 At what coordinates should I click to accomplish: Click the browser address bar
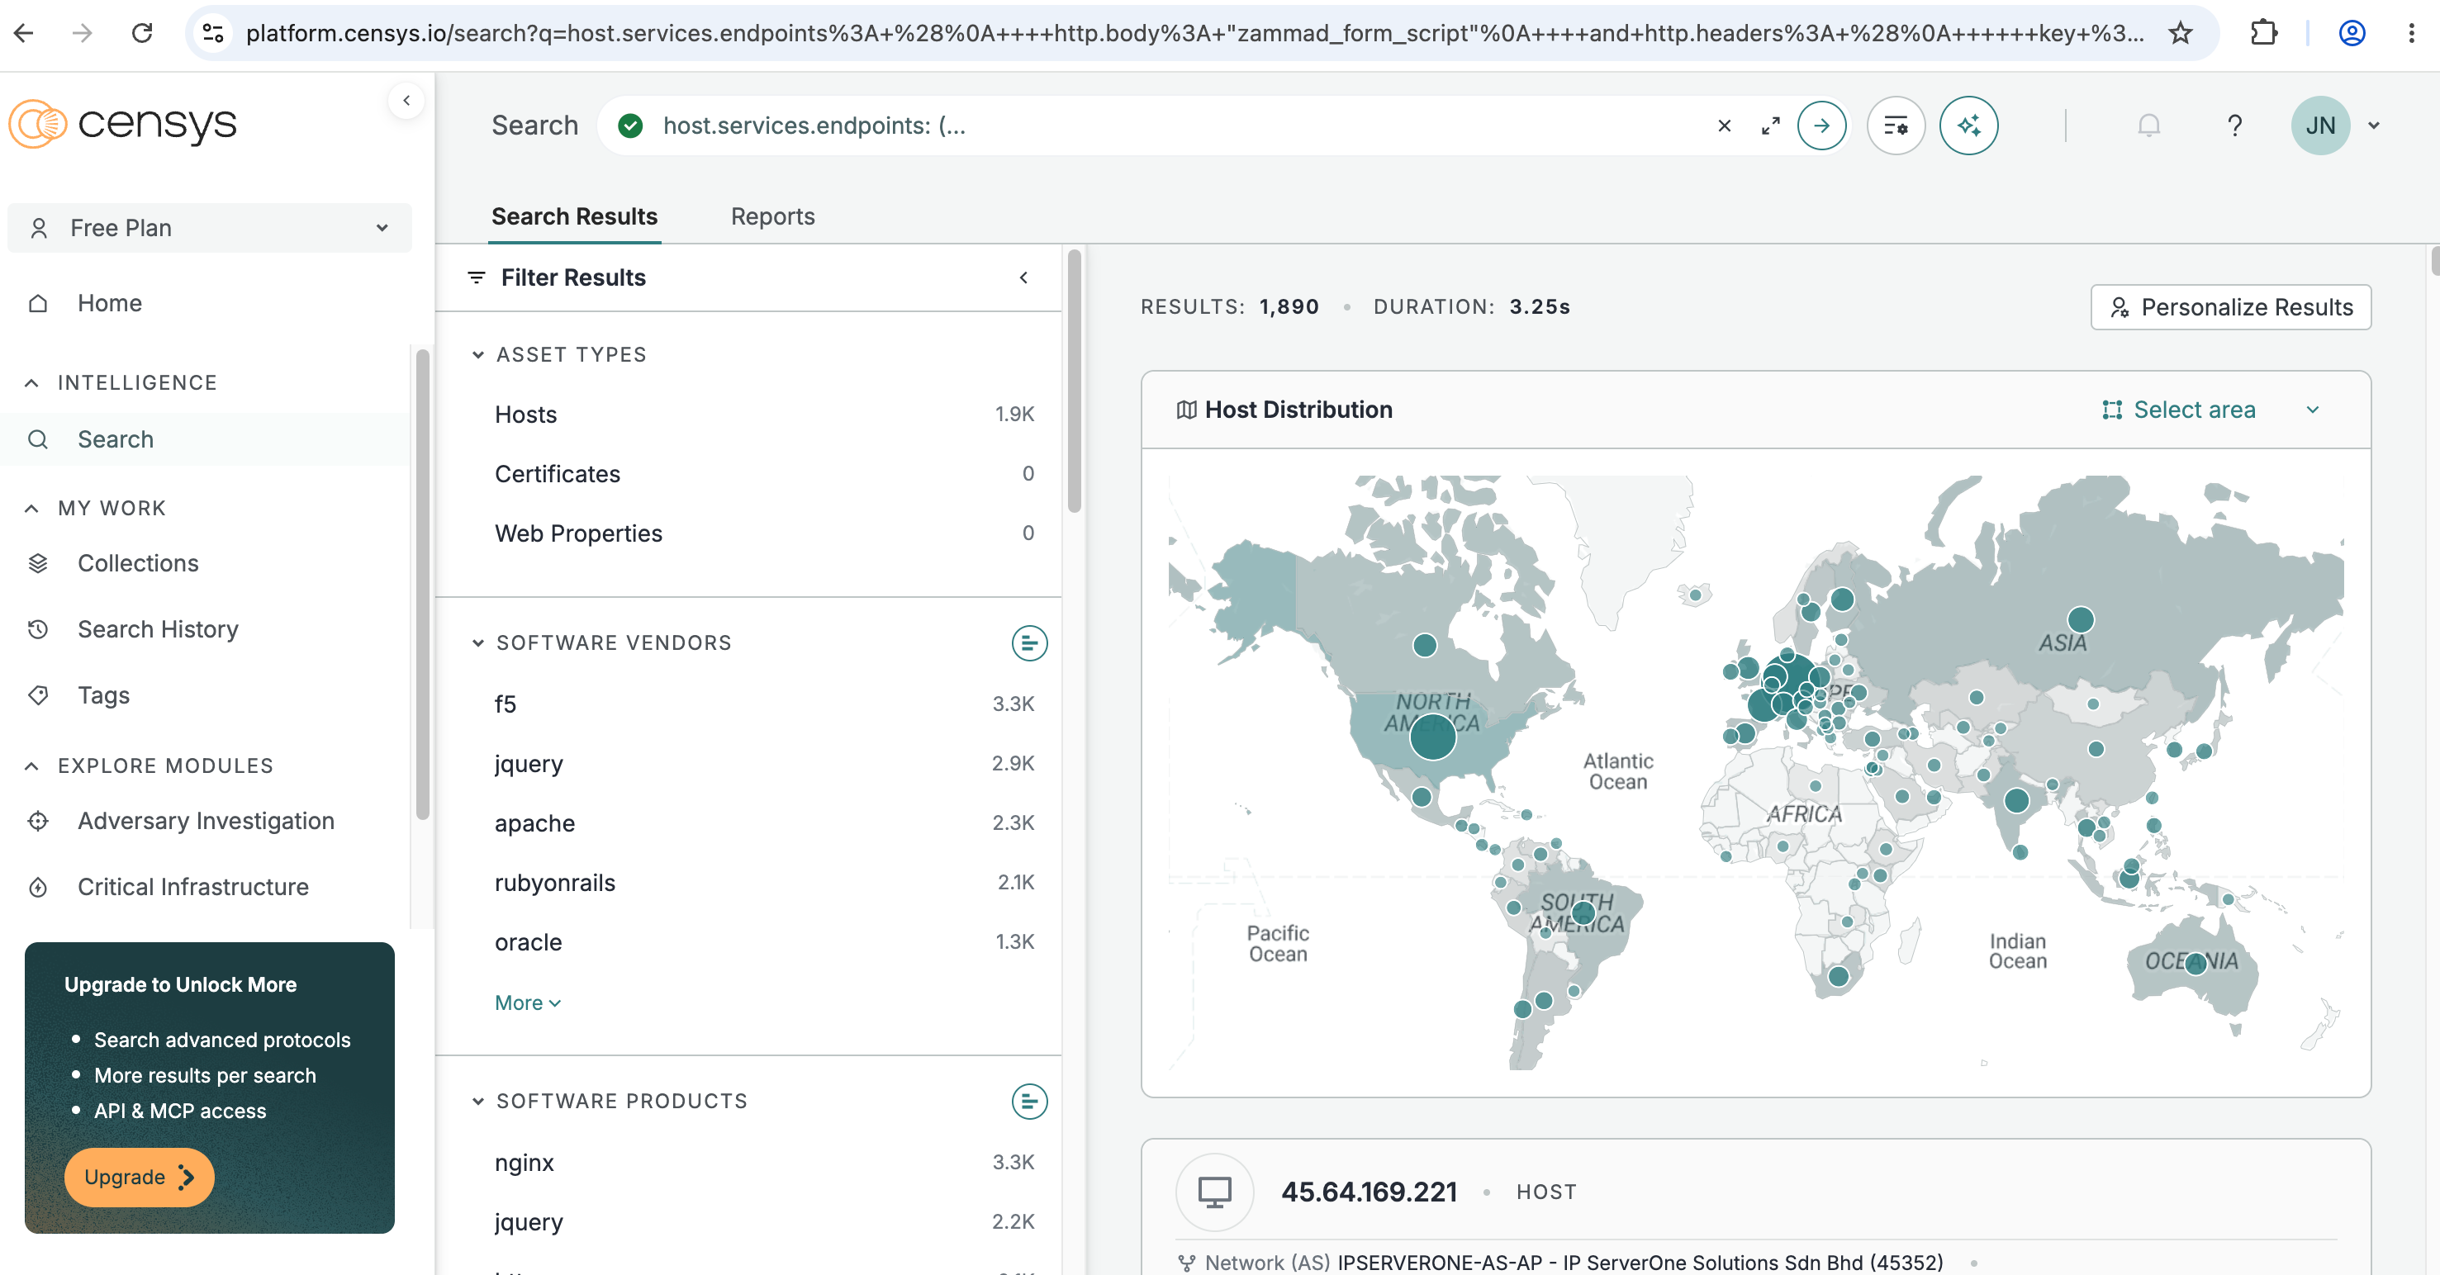click(1194, 33)
